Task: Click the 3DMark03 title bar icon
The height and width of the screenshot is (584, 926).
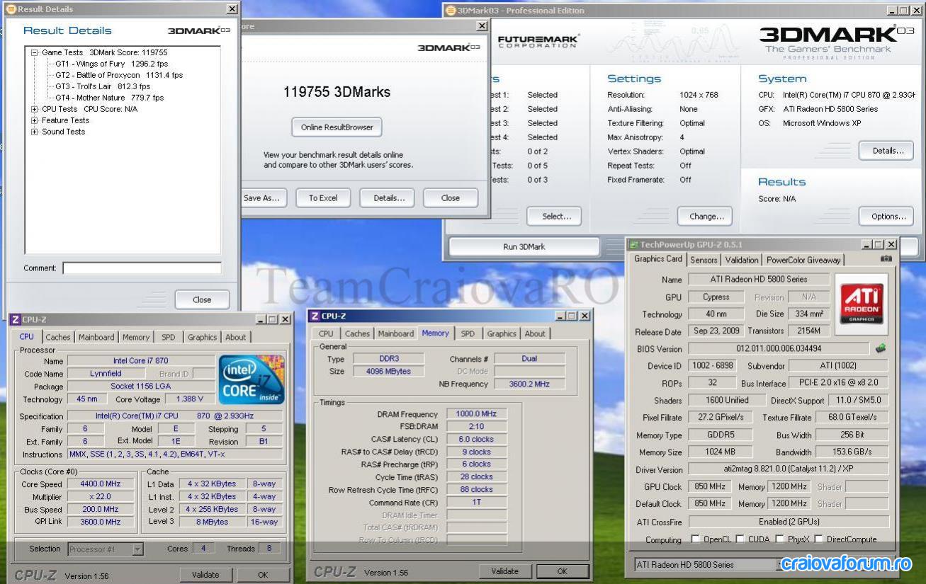Action: [x=451, y=11]
